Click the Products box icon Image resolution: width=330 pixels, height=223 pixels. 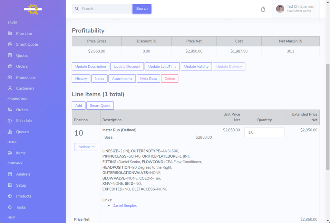tap(10, 196)
